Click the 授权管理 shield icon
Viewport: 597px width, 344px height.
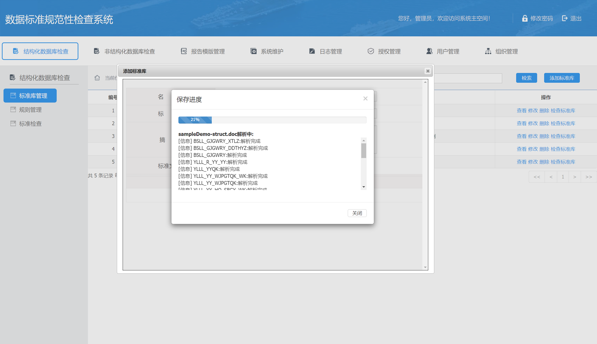tap(371, 51)
